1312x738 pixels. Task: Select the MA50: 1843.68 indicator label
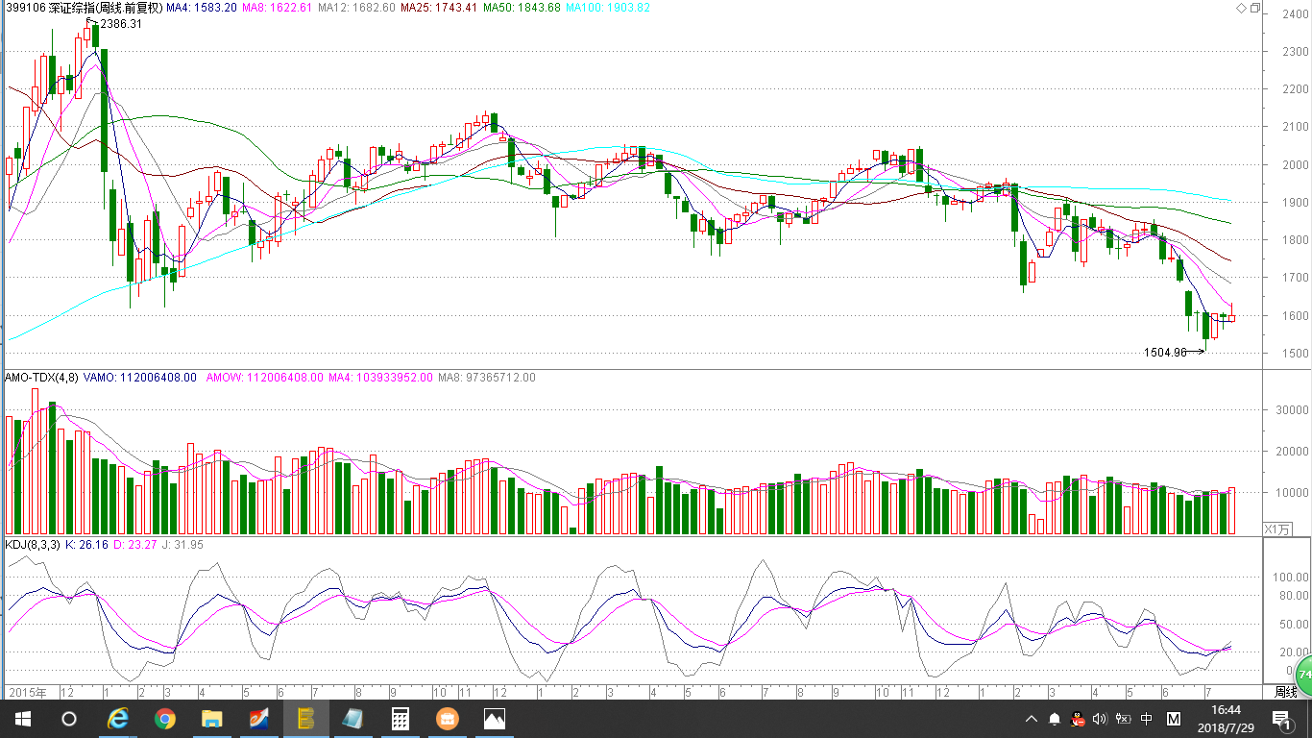(522, 9)
